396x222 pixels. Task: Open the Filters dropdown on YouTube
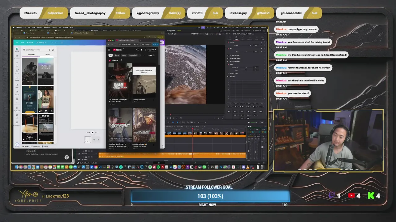coord(151,55)
